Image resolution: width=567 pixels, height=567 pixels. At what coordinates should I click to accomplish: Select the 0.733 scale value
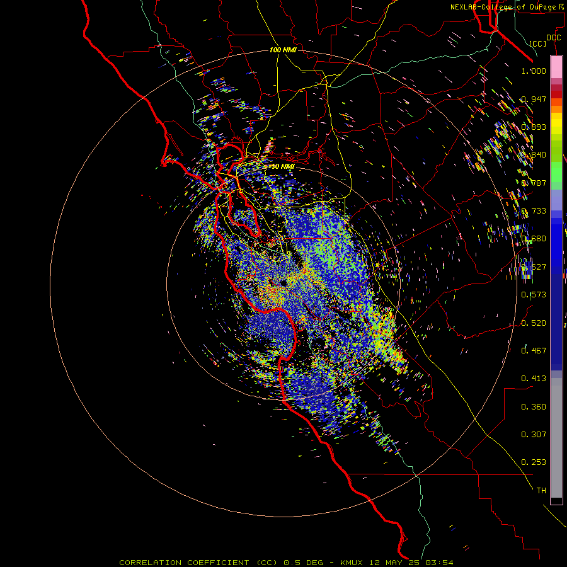click(x=534, y=211)
